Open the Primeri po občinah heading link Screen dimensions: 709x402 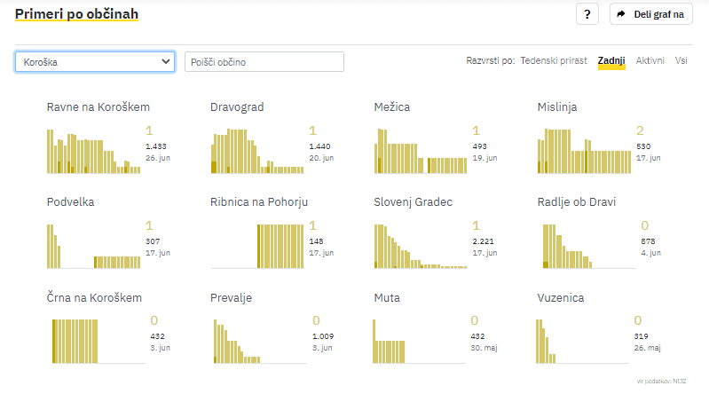click(76, 14)
